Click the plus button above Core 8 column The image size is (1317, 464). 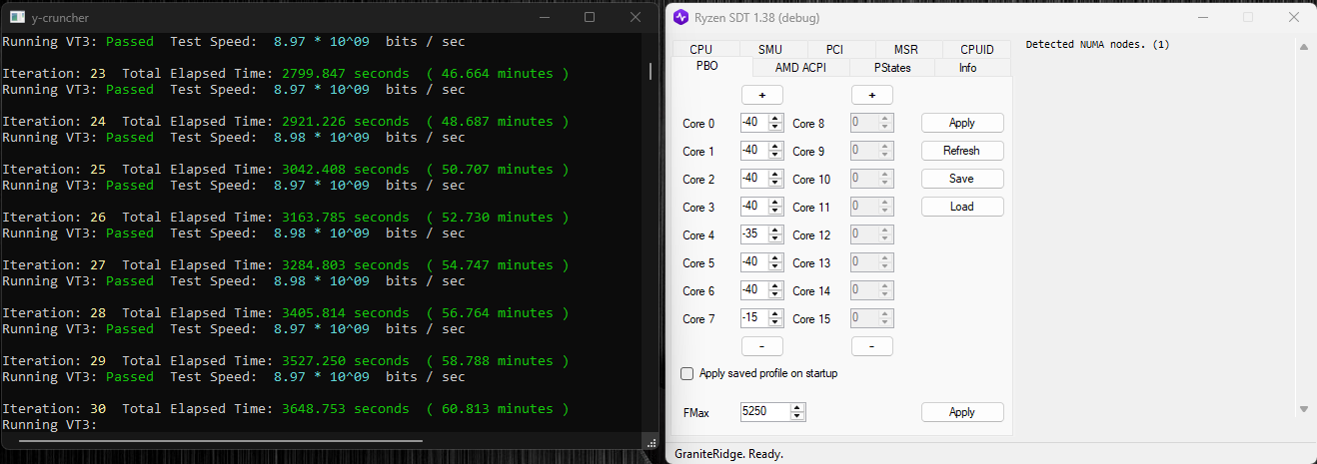[x=871, y=95]
